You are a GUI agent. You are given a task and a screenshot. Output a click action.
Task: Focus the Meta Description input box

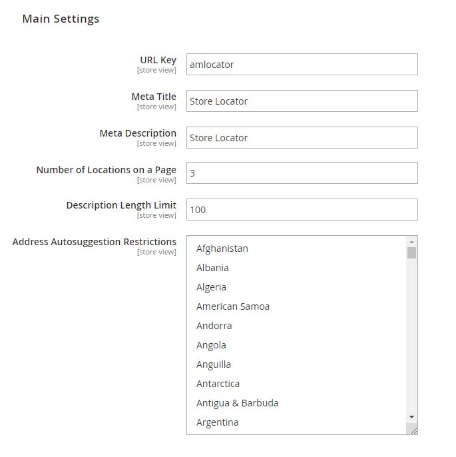pyautogui.click(x=302, y=138)
